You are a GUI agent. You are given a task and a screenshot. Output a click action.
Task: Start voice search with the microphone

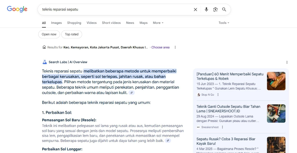206,10
